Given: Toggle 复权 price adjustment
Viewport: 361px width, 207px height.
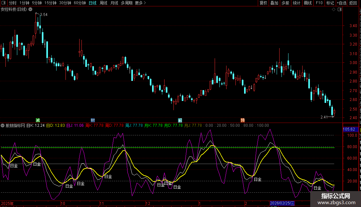Looking at the screenshot, I should tap(263, 3).
